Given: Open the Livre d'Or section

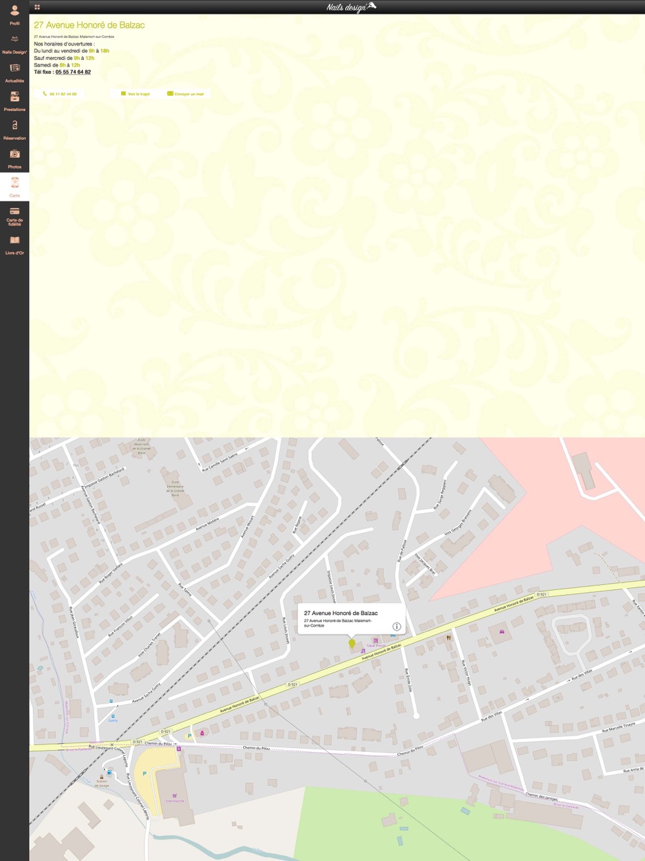Looking at the screenshot, I should [x=14, y=245].
